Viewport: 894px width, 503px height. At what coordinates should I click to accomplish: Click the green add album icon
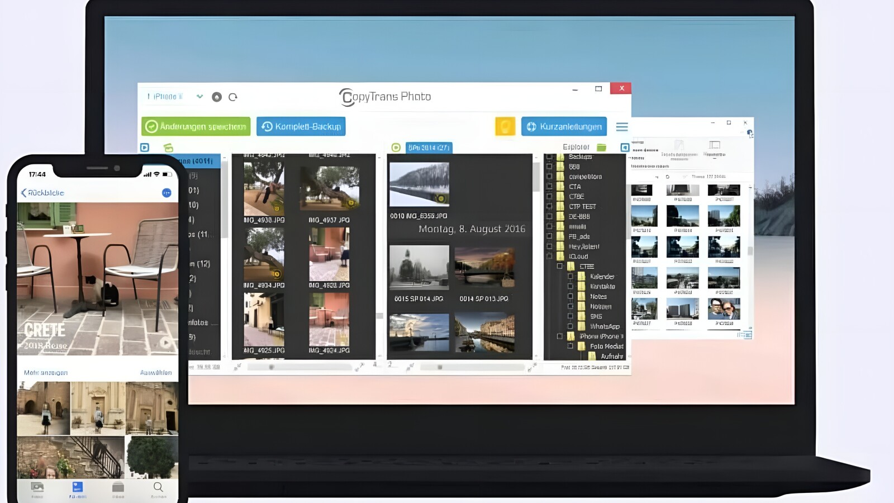pyautogui.click(x=168, y=148)
